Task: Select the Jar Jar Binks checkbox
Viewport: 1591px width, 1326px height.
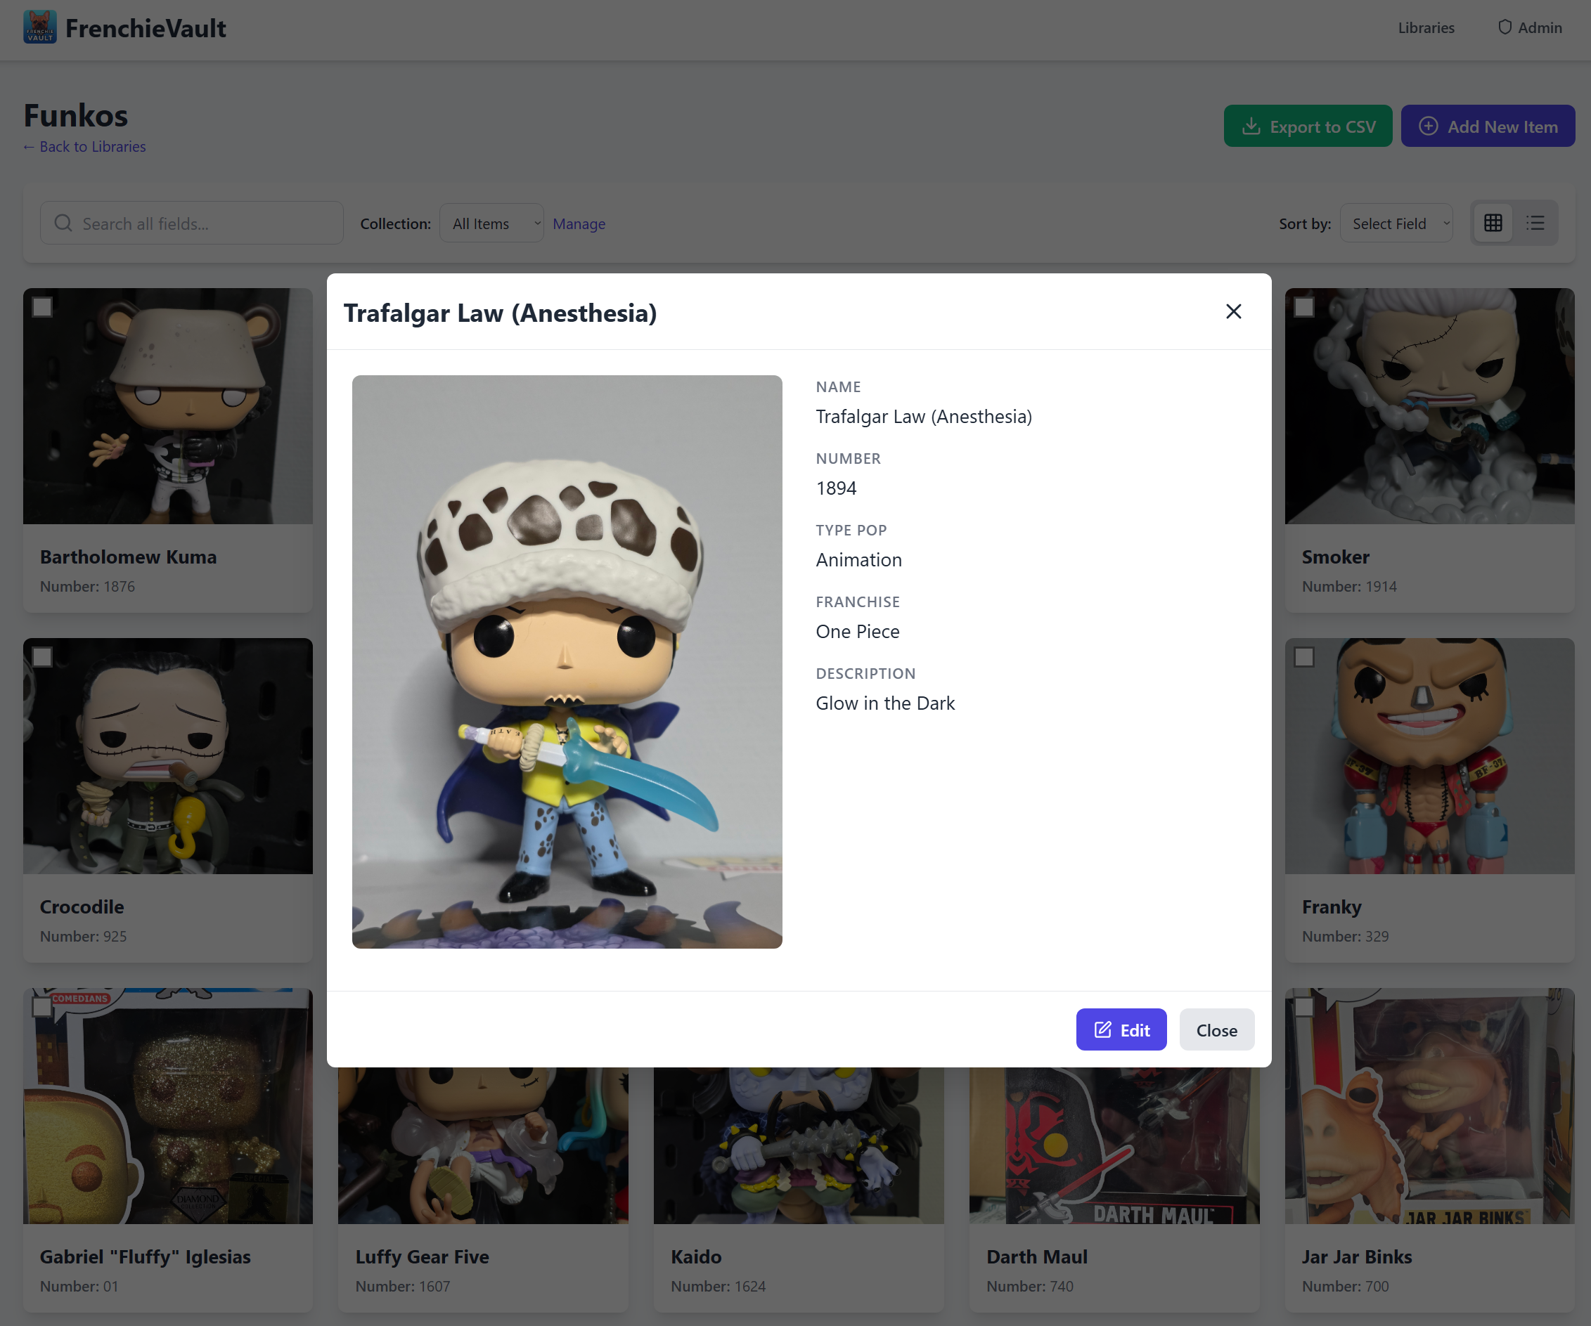Action: tap(1304, 1006)
